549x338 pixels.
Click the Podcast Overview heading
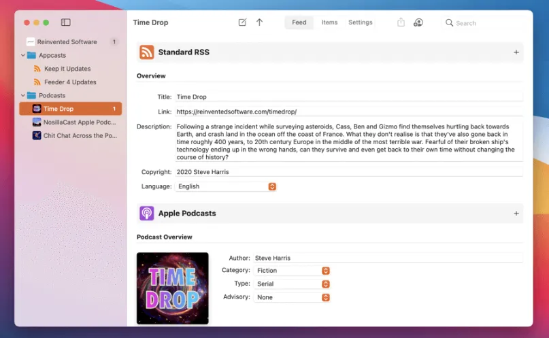pos(164,237)
